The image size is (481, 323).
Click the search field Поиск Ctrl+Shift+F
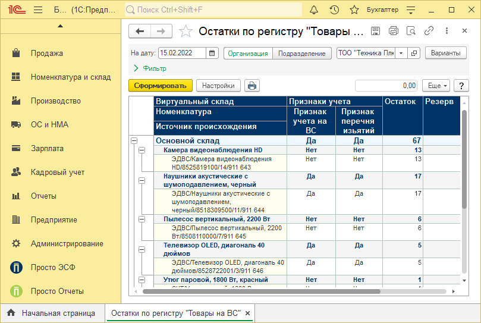[x=213, y=10]
